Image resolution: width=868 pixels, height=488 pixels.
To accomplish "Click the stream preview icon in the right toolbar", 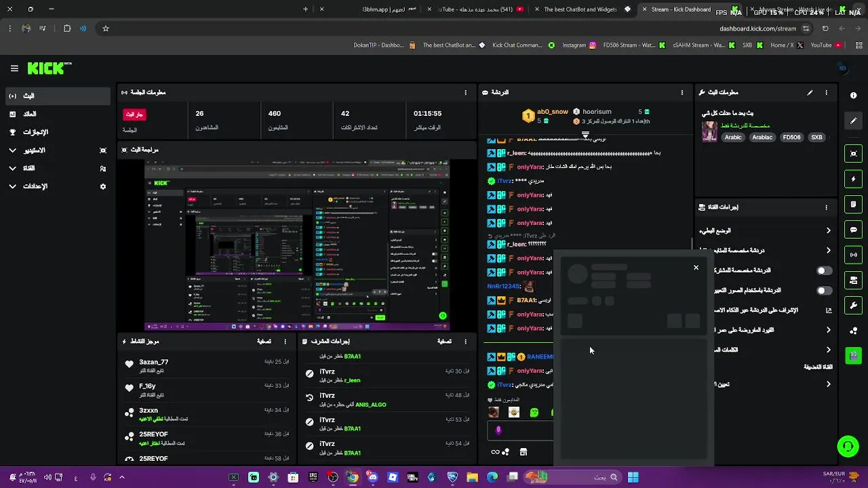I will 854,154.
